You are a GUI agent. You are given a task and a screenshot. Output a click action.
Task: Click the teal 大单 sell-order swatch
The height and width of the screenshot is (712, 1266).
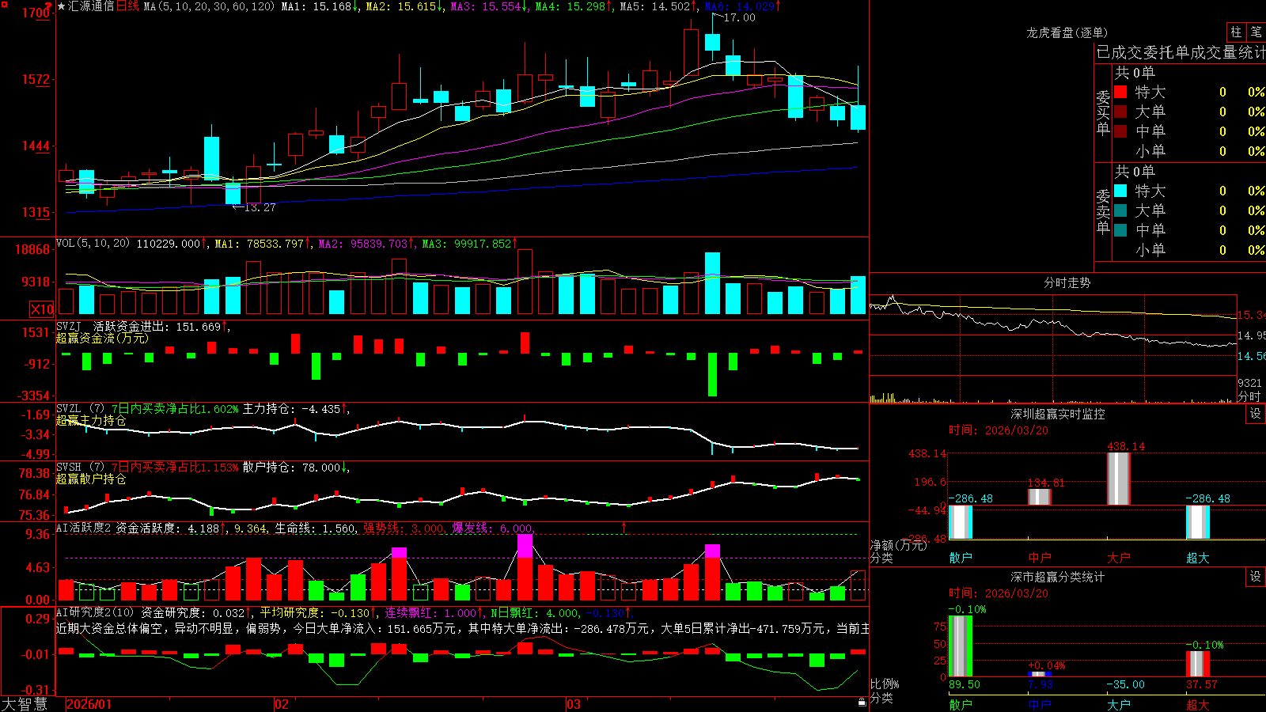click(1120, 210)
